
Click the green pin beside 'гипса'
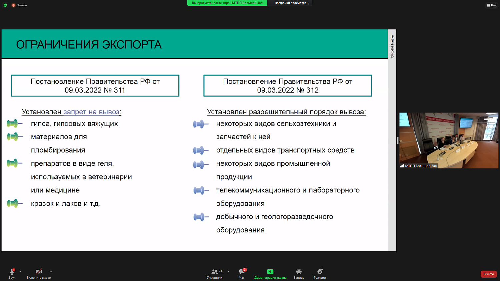(14, 124)
